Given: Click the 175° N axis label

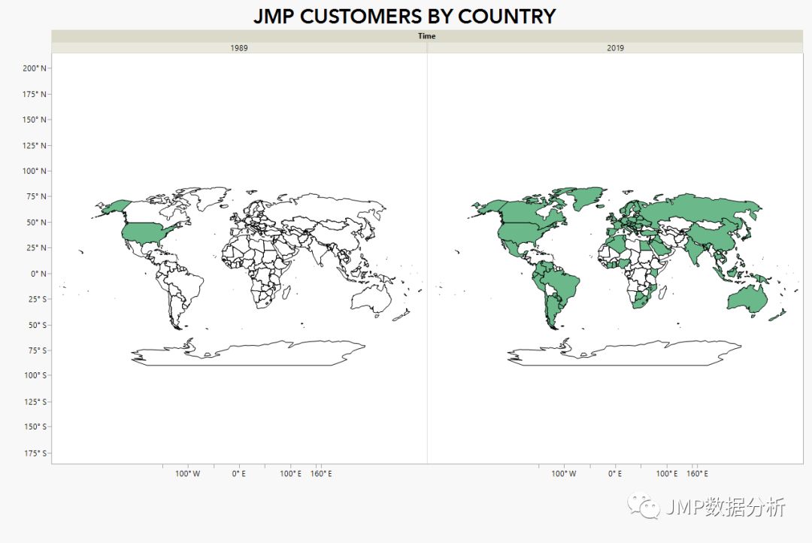Looking at the screenshot, I should (x=34, y=94).
